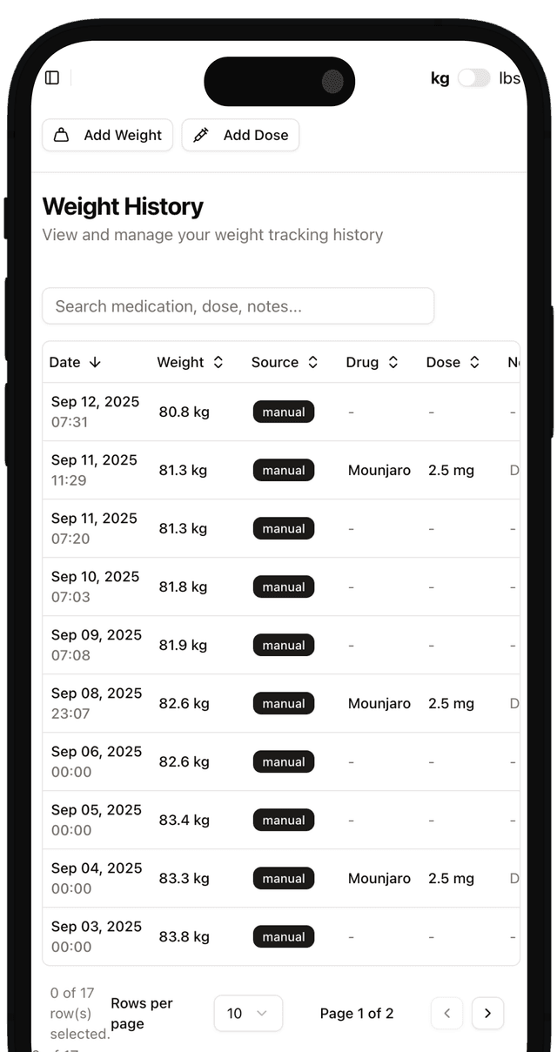Viewport: 557px width, 1052px height.
Task: Click the Add Weight button
Action: tap(107, 135)
